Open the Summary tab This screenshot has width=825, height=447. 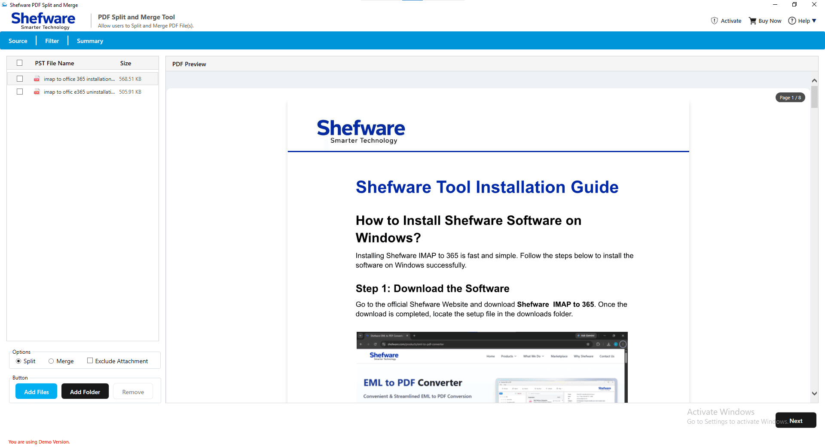pos(90,41)
